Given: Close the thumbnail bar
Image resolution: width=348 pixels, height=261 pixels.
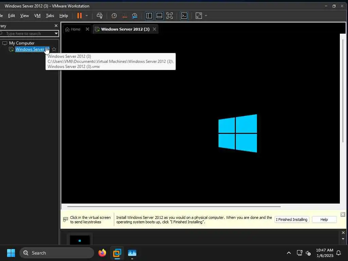Looking at the screenshot, I should point(343,232).
